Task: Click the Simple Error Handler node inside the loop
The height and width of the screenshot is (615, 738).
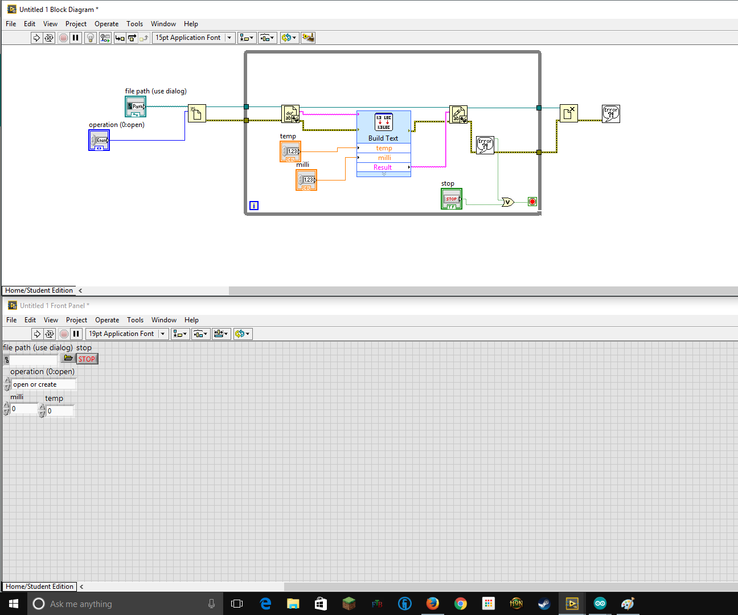Action: pyautogui.click(x=485, y=144)
